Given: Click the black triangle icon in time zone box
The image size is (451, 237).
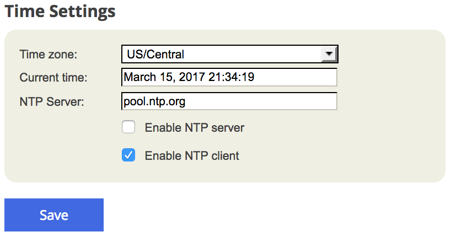Looking at the screenshot, I should (x=329, y=53).
